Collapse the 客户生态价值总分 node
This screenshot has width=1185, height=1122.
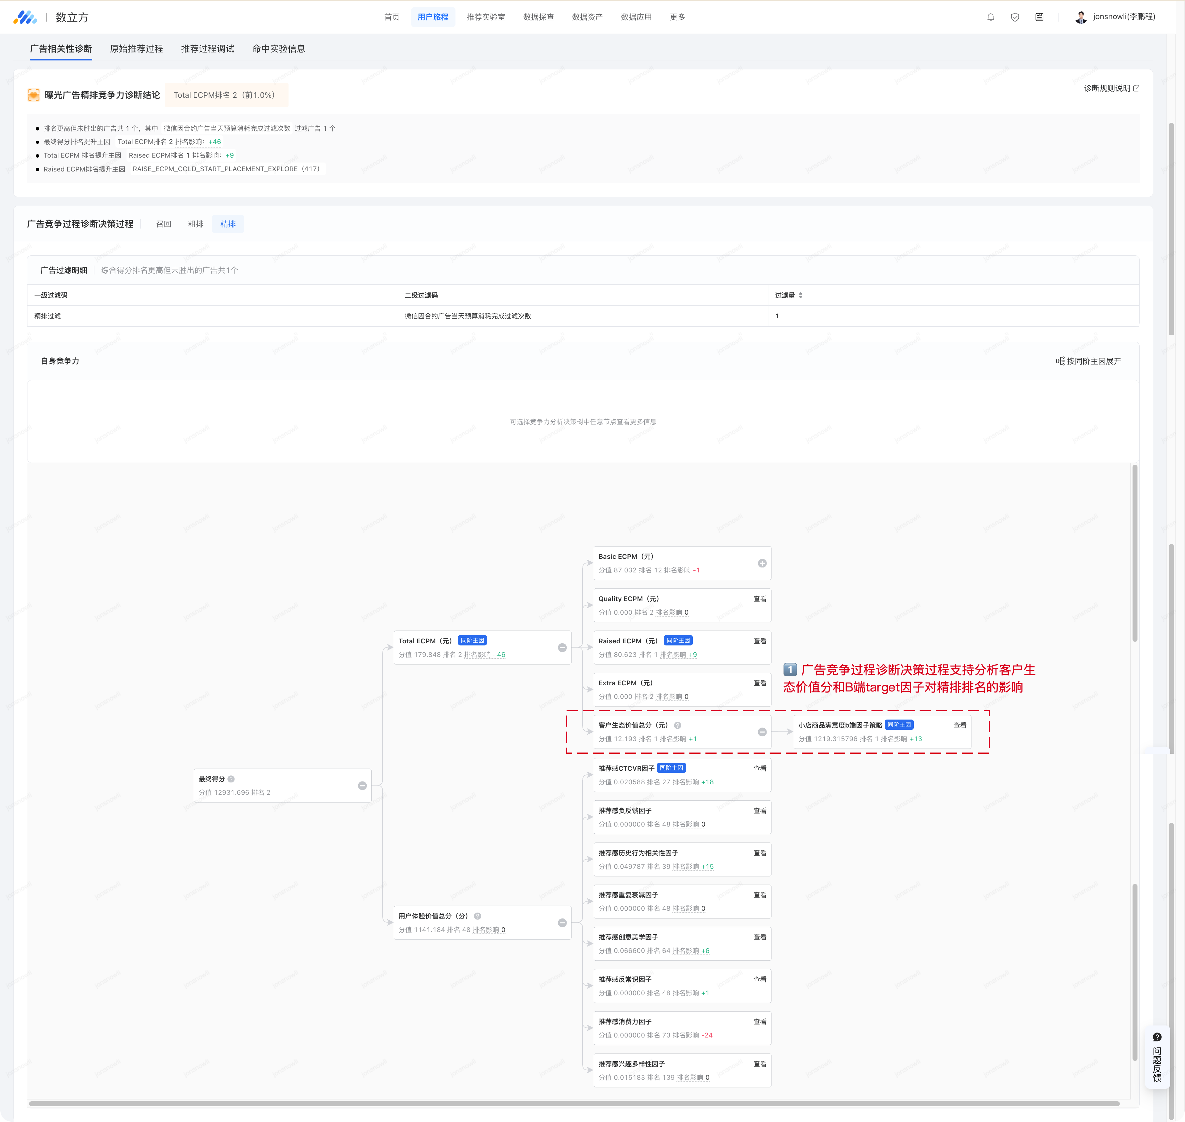point(762,732)
